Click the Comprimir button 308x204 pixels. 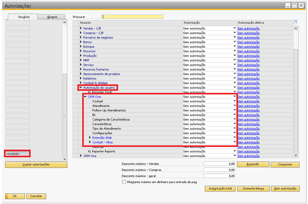tap(285, 164)
